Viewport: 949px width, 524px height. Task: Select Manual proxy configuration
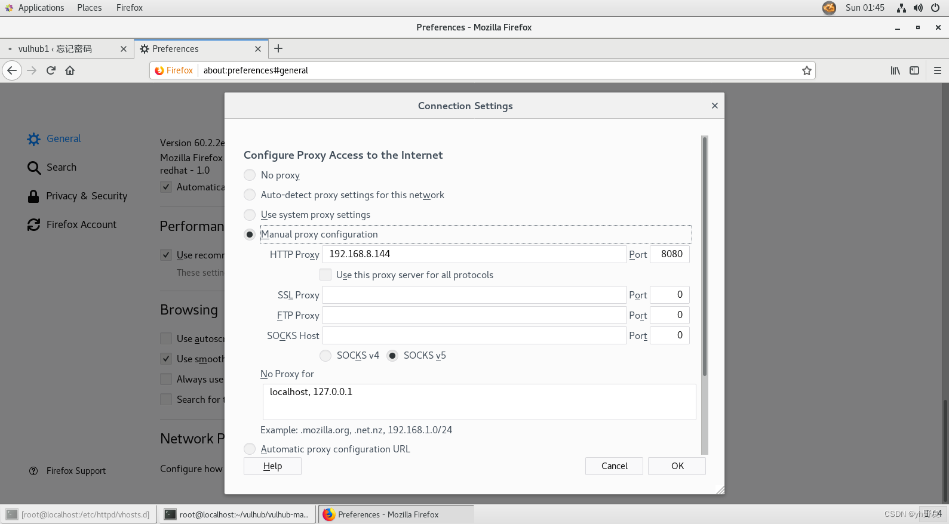250,235
